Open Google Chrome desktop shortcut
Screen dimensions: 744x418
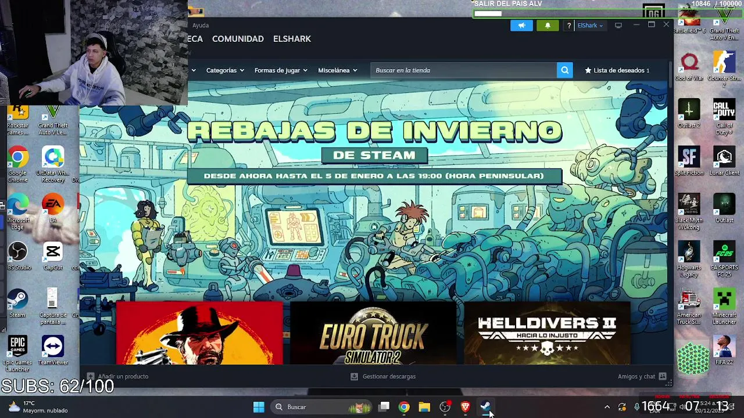(x=17, y=164)
